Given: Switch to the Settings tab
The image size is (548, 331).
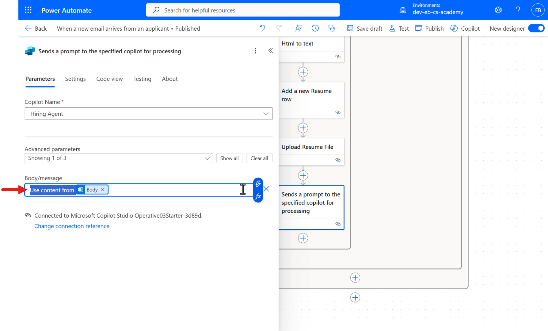Looking at the screenshot, I should click(75, 79).
